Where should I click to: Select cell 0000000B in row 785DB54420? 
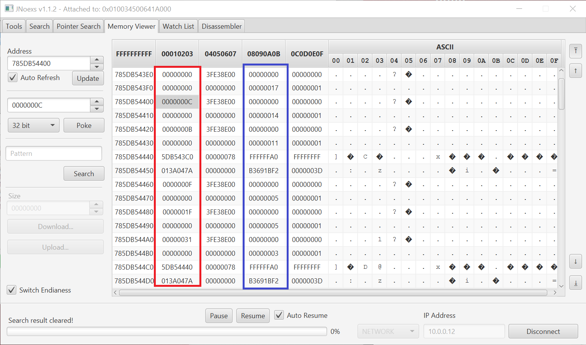pos(177,129)
